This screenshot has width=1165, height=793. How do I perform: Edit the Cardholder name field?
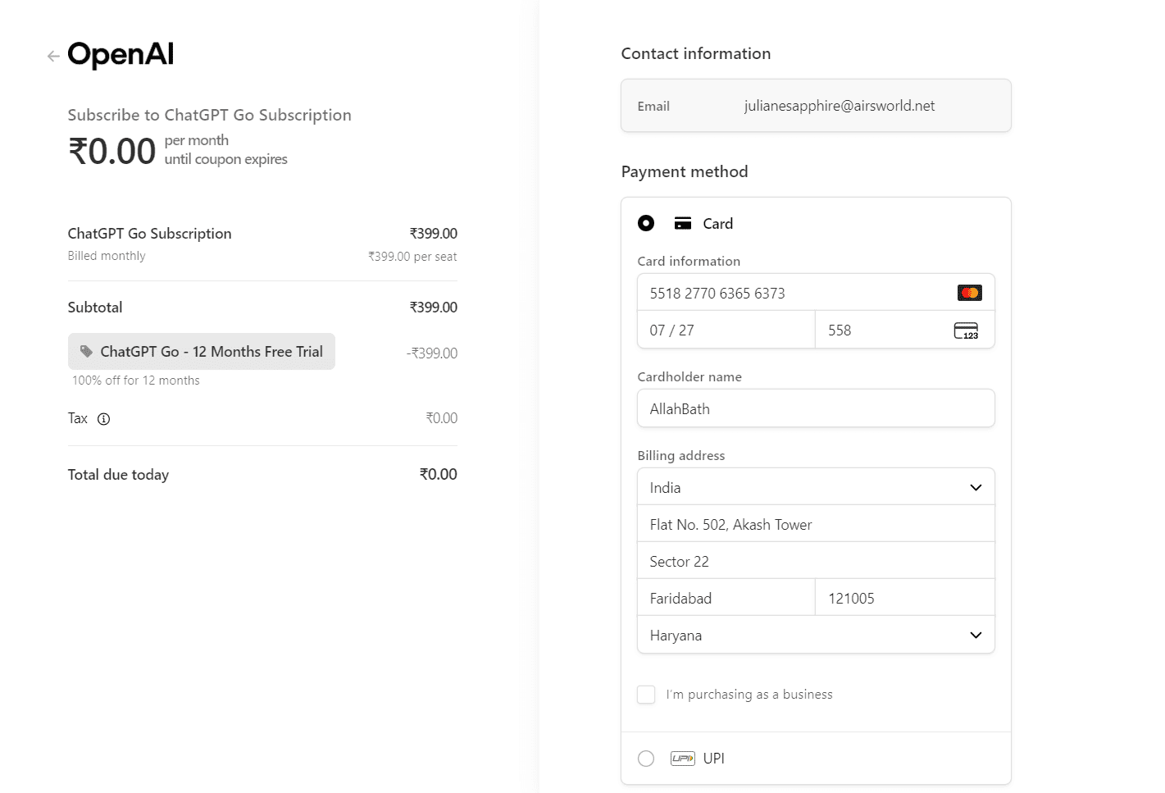tap(815, 409)
